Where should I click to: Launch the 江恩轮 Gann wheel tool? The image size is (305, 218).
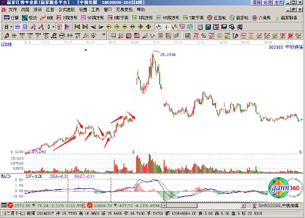pos(216,18)
